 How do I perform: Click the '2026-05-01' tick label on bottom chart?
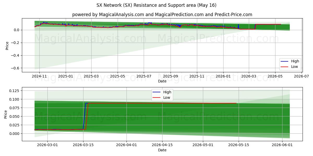pos(203,146)
